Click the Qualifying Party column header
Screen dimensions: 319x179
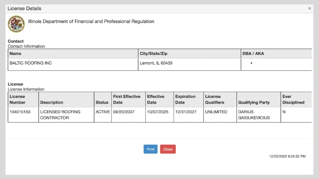pos(259,99)
